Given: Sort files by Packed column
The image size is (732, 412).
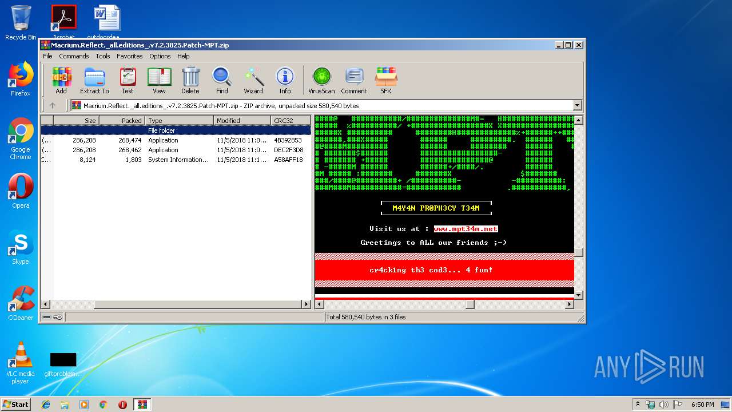Looking at the screenshot, I should [x=122, y=120].
